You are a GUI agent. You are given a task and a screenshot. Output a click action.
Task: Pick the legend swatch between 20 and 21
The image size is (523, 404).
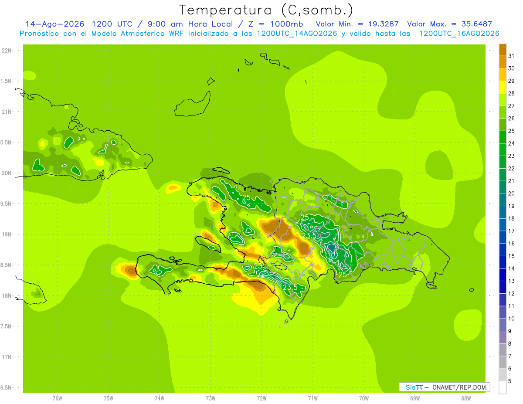click(x=503, y=187)
